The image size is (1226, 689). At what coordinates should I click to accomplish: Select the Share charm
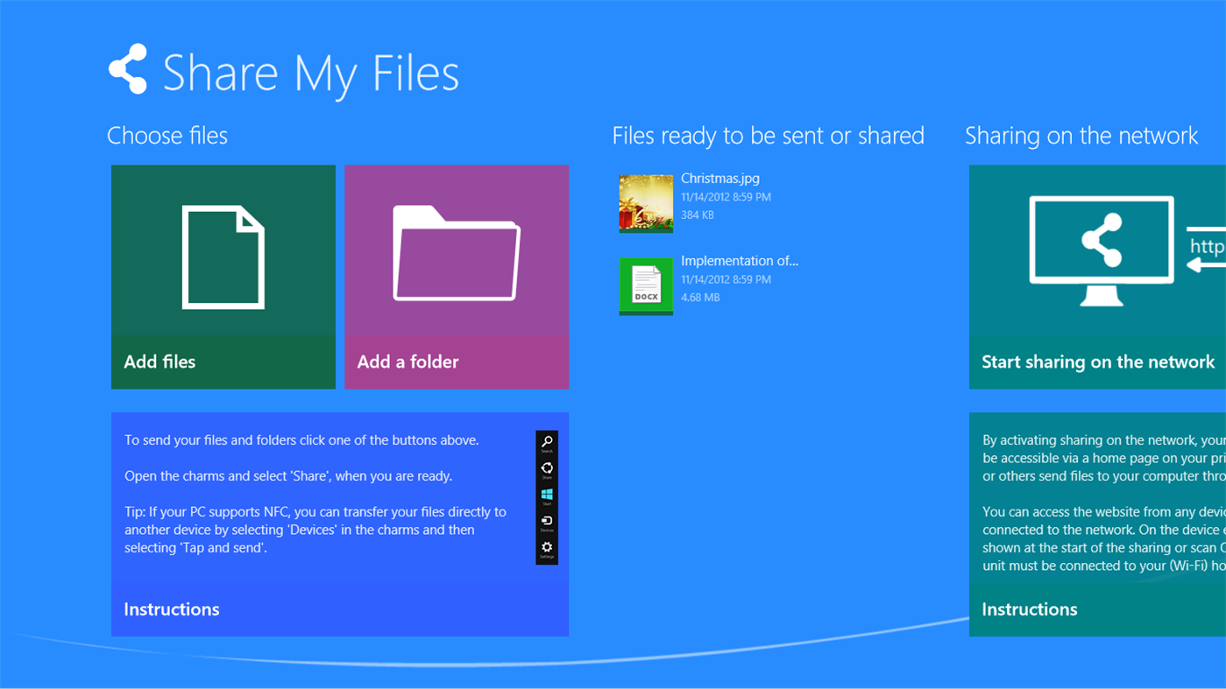546,467
